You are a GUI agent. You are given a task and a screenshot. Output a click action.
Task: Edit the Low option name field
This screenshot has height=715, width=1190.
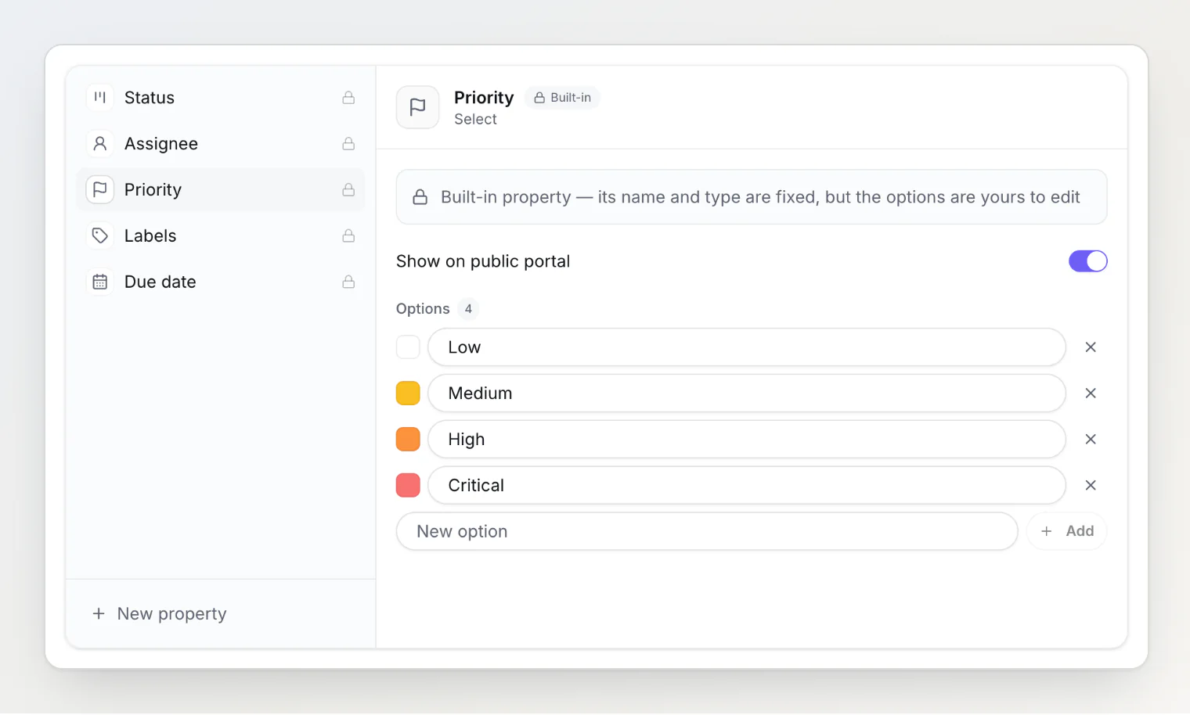[747, 347]
